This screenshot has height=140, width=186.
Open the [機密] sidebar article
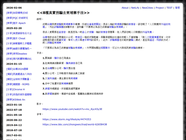coord(19,79)
